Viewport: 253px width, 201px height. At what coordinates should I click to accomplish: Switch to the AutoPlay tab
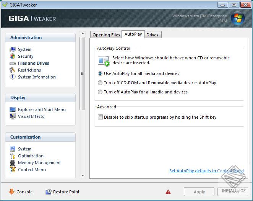pos(133,34)
